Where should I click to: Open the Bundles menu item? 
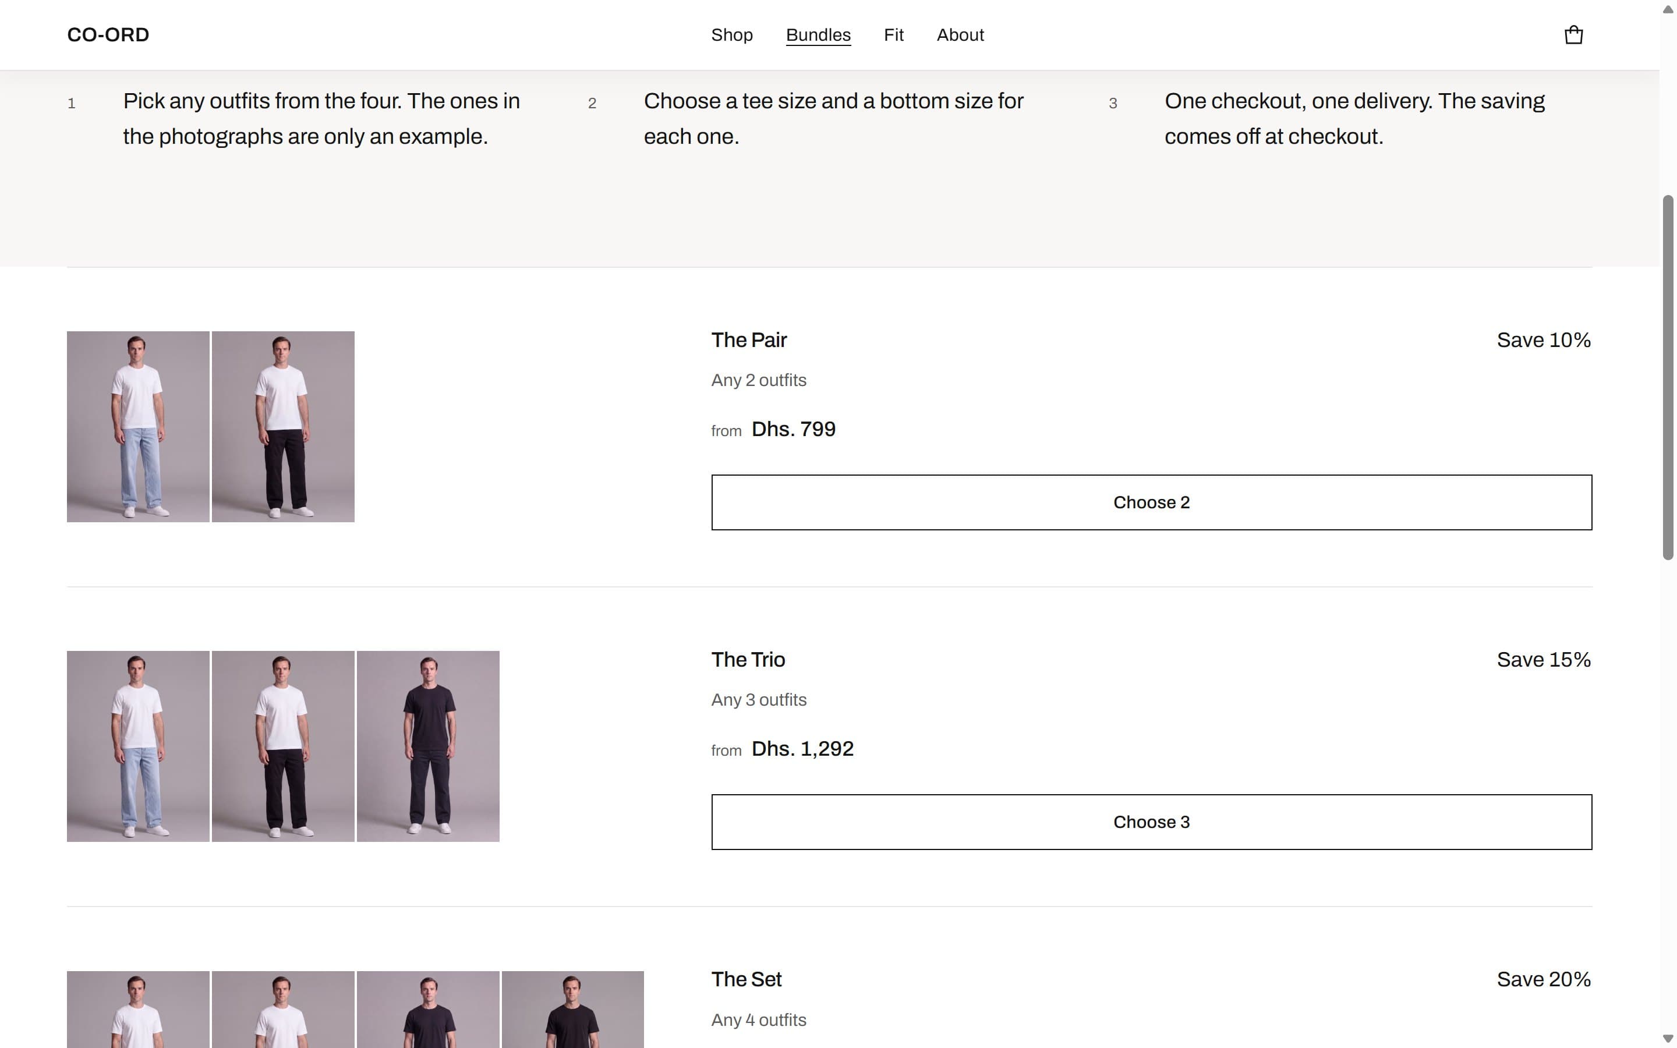(x=818, y=35)
